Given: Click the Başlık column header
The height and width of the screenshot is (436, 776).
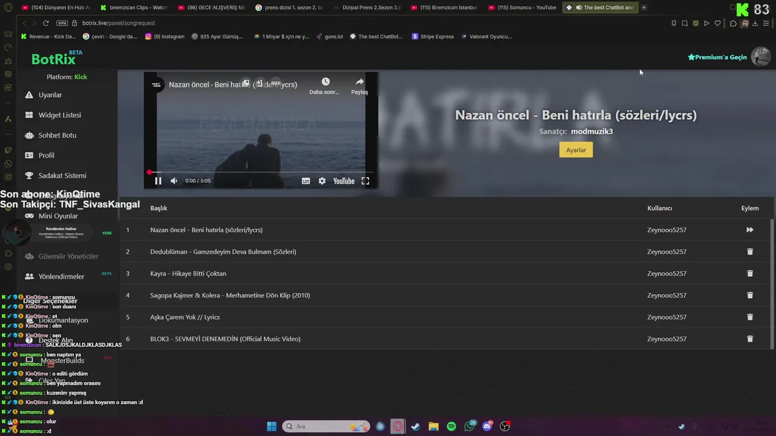Looking at the screenshot, I should click(159, 208).
